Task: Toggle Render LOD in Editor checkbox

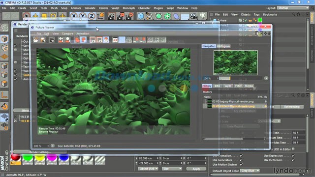Action: 293,149
